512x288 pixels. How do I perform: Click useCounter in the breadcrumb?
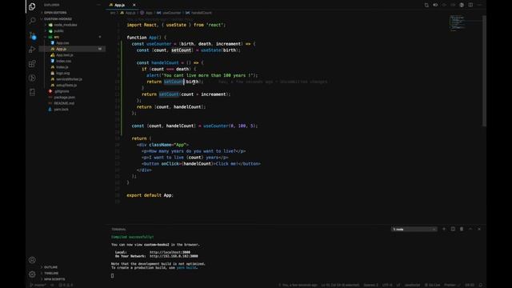171,13
